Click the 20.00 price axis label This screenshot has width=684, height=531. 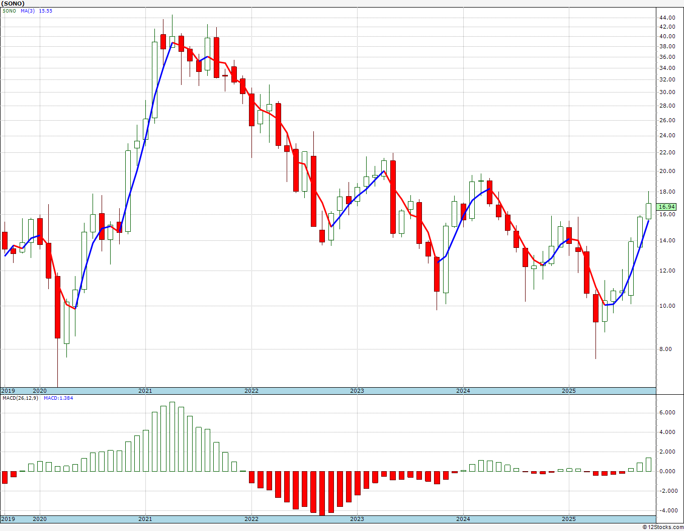pyautogui.click(x=667, y=171)
